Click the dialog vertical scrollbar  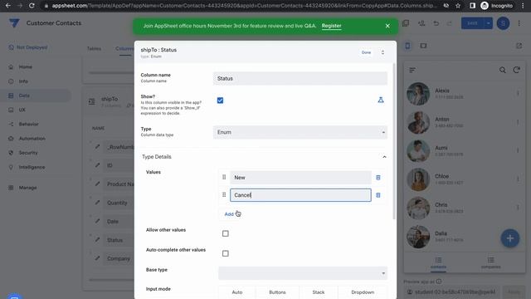click(393, 141)
